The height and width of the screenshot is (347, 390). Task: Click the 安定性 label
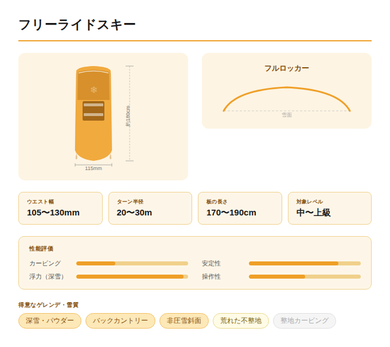tap(211, 264)
